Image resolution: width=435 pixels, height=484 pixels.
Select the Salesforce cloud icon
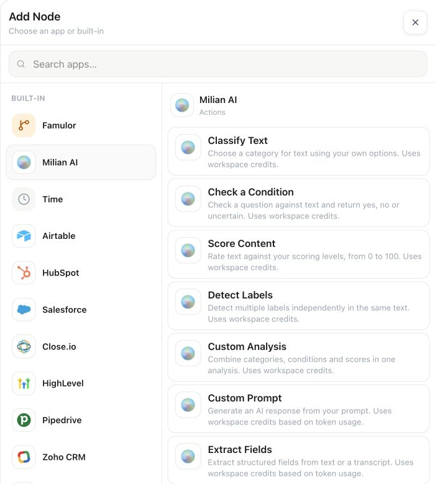[24, 310]
